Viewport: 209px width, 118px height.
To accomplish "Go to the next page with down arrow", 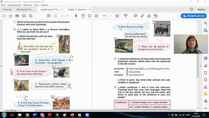I will [x=55, y=16].
